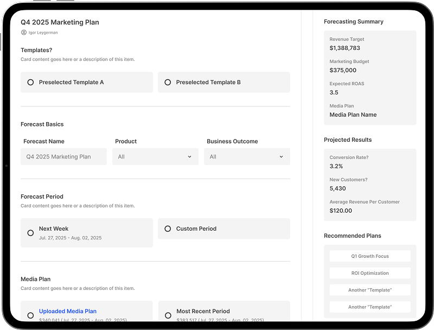Click the Forecast Name input field
The image size is (434, 330).
63,157
